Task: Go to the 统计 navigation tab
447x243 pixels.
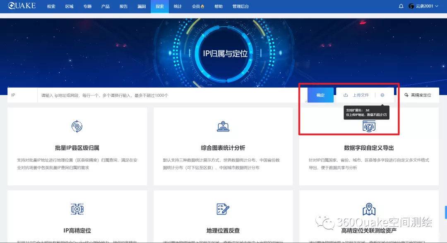Action: point(178,7)
